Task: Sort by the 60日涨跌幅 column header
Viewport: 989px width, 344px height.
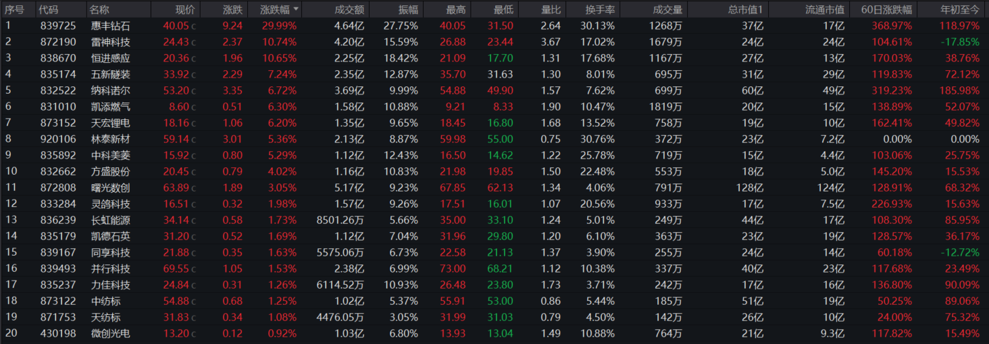Action: 886,9
